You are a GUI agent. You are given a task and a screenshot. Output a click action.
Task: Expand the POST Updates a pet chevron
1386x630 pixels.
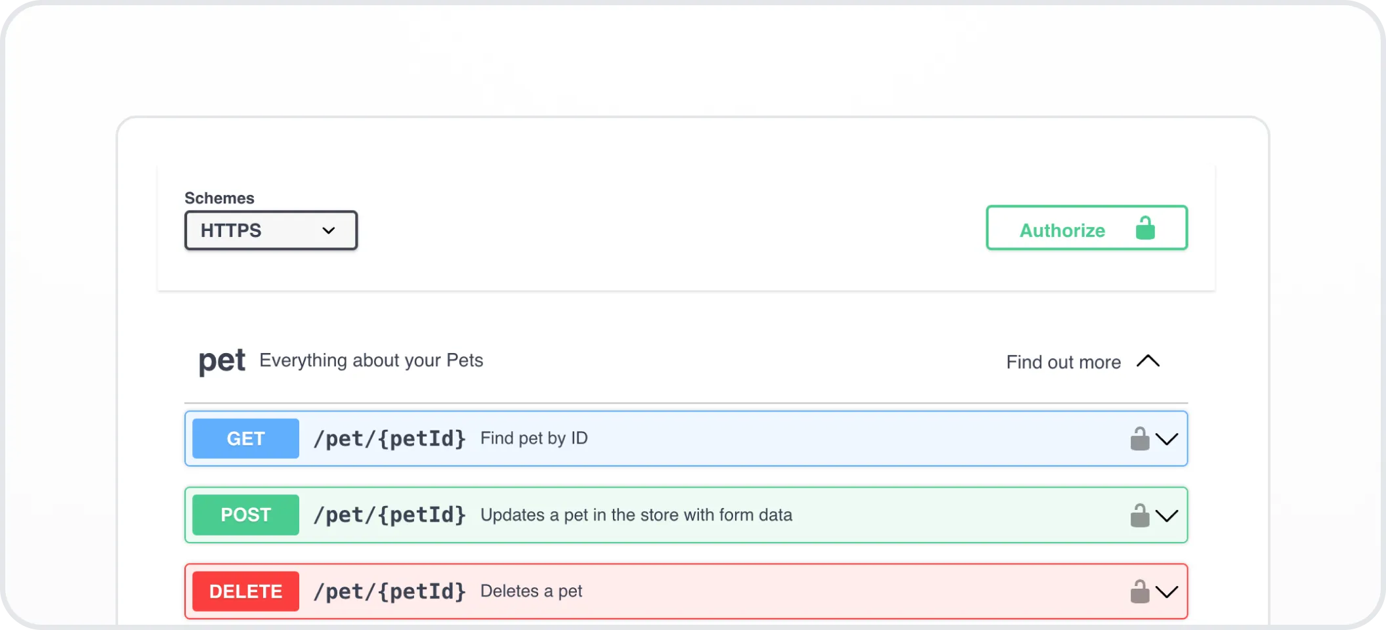[x=1167, y=516]
